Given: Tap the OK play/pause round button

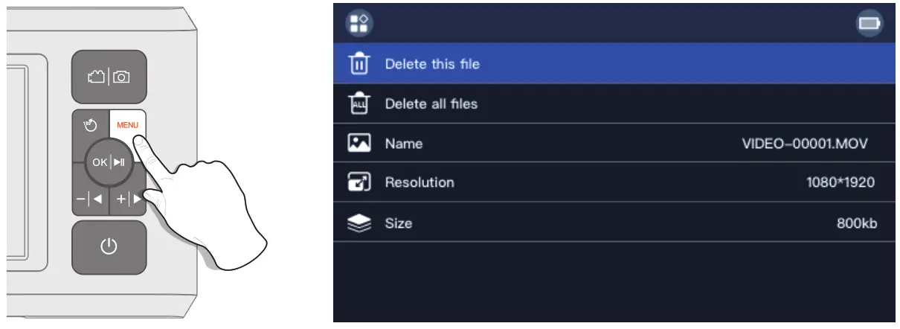Looking at the screenshot, I should click(x=109, y=162).
